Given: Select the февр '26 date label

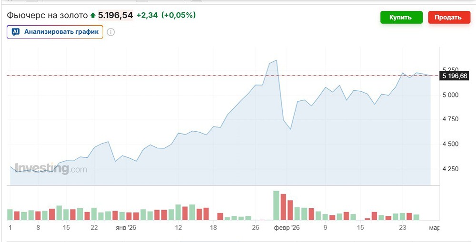Looking at the screenshot, I should click(287, 228).
